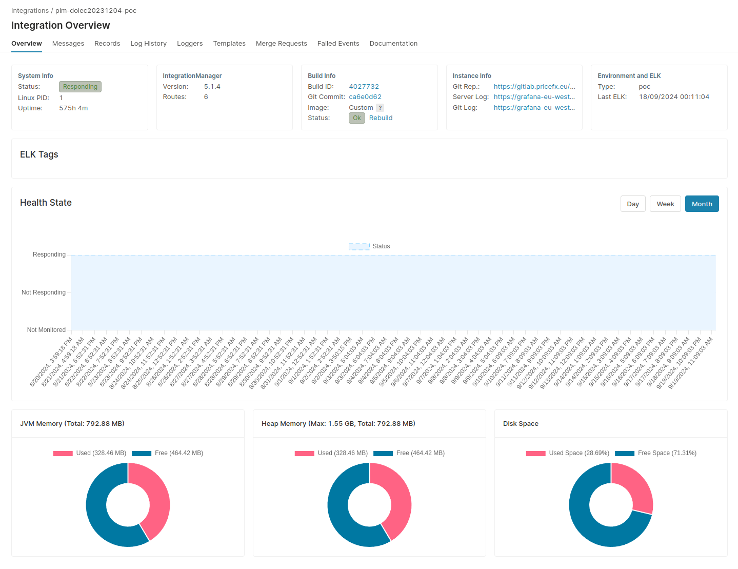The width and height of the screenshot is (738, 569).
Task: Open the Custom image help icon
Action: point(380,107)
